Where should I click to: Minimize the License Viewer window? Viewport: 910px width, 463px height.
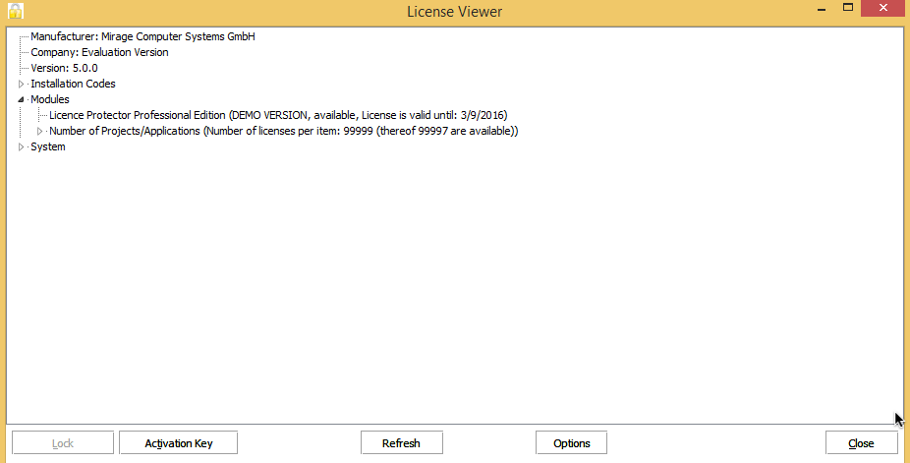pos(822,8)
